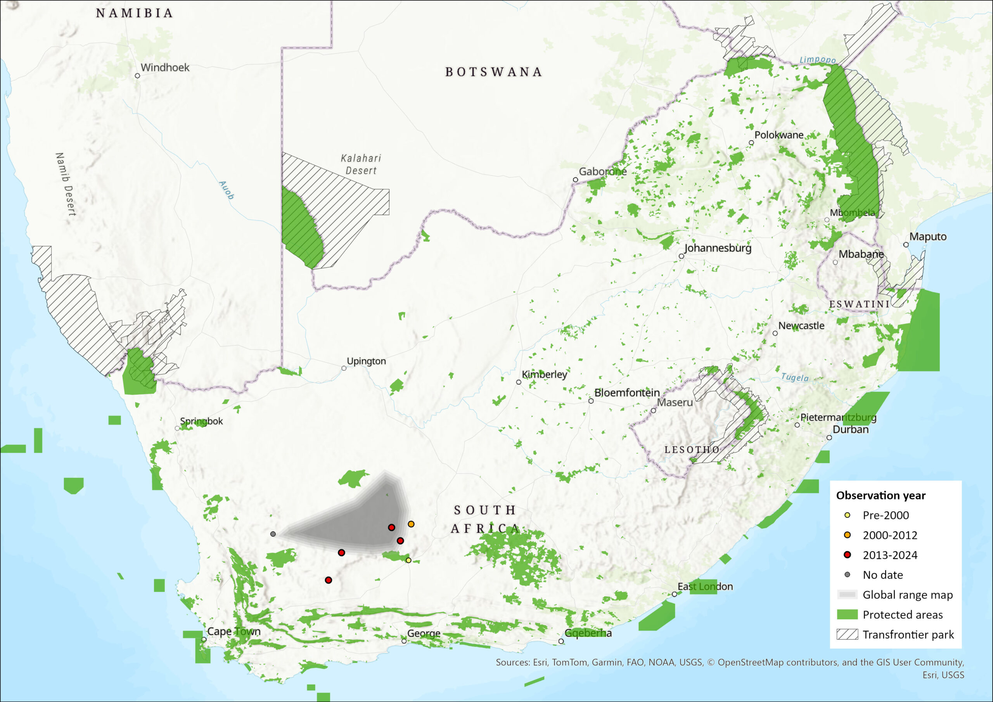Click the OpenStreetMap contributors attribution text
The image size is (993, 702).
coord(778,662)
